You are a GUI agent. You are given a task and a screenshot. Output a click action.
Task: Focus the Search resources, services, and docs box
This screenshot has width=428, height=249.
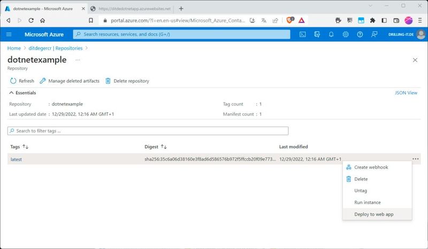(x=181, y=34)
